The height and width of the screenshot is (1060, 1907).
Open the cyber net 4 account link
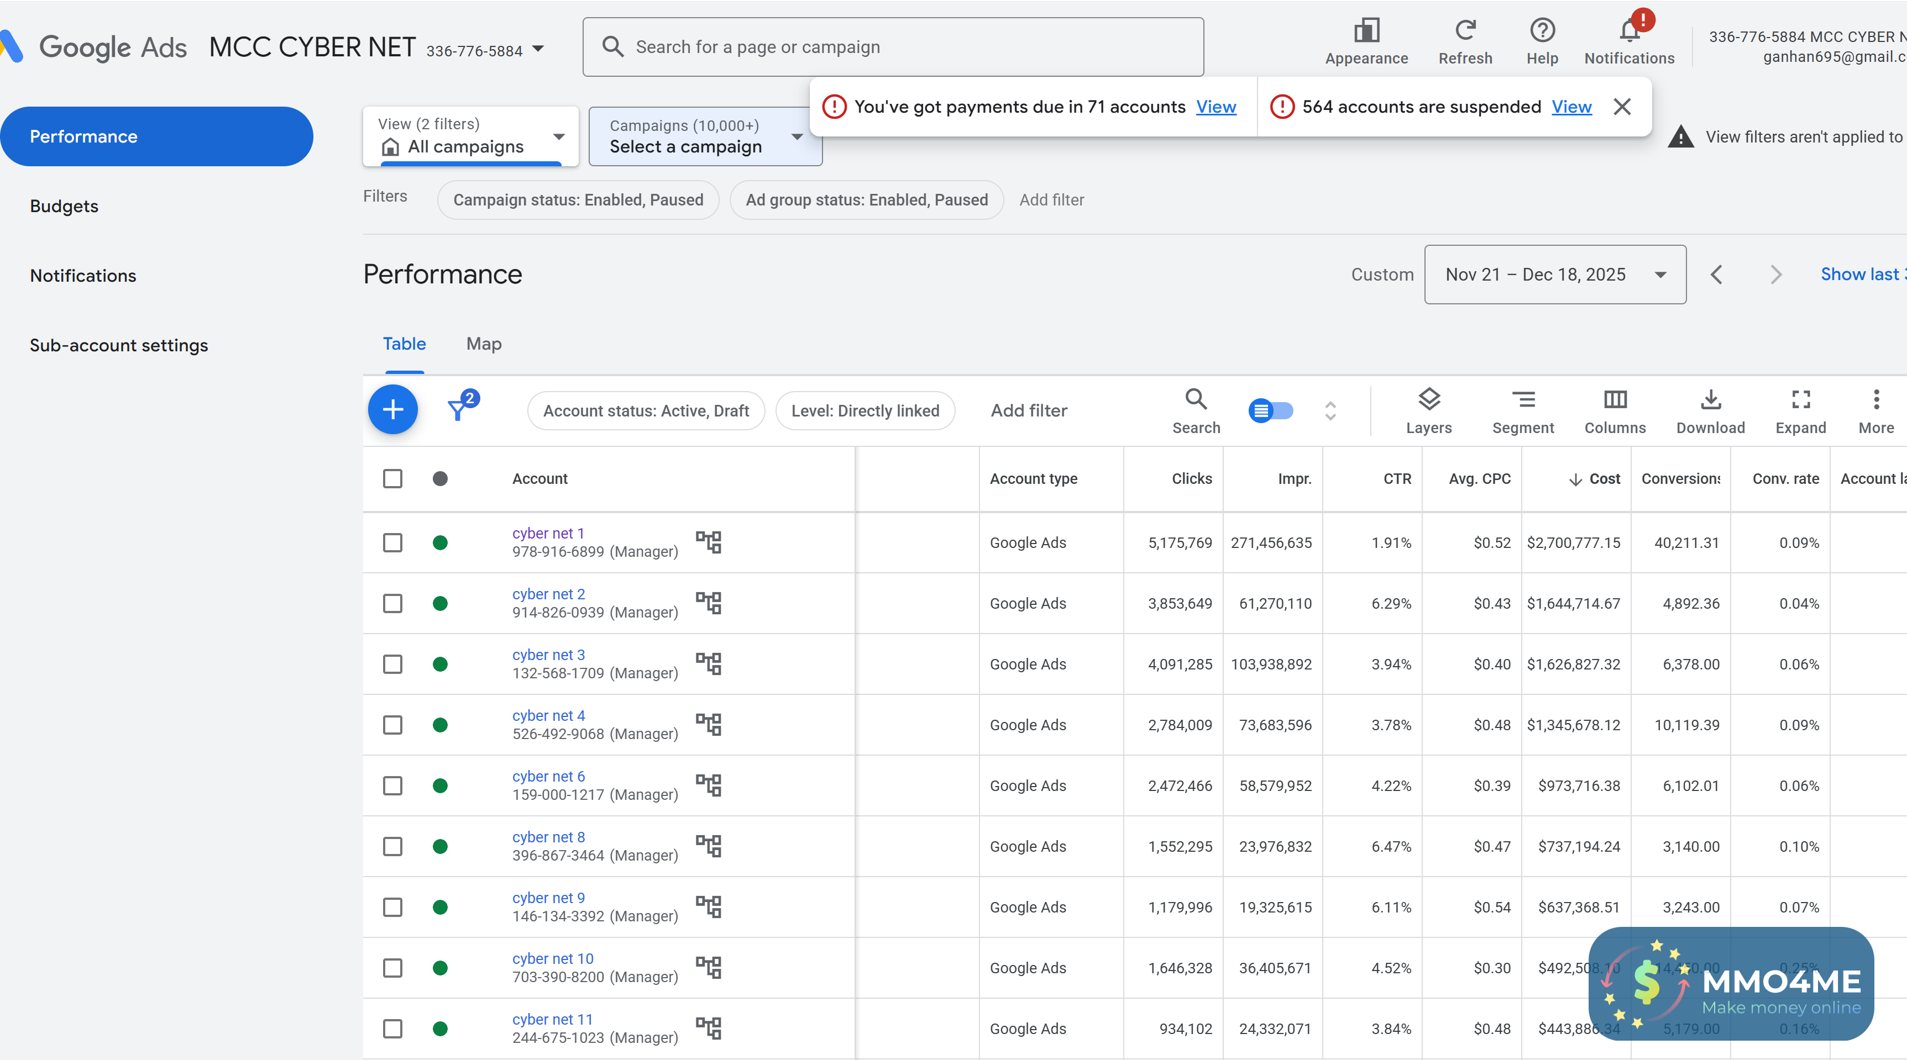[548, 715]
